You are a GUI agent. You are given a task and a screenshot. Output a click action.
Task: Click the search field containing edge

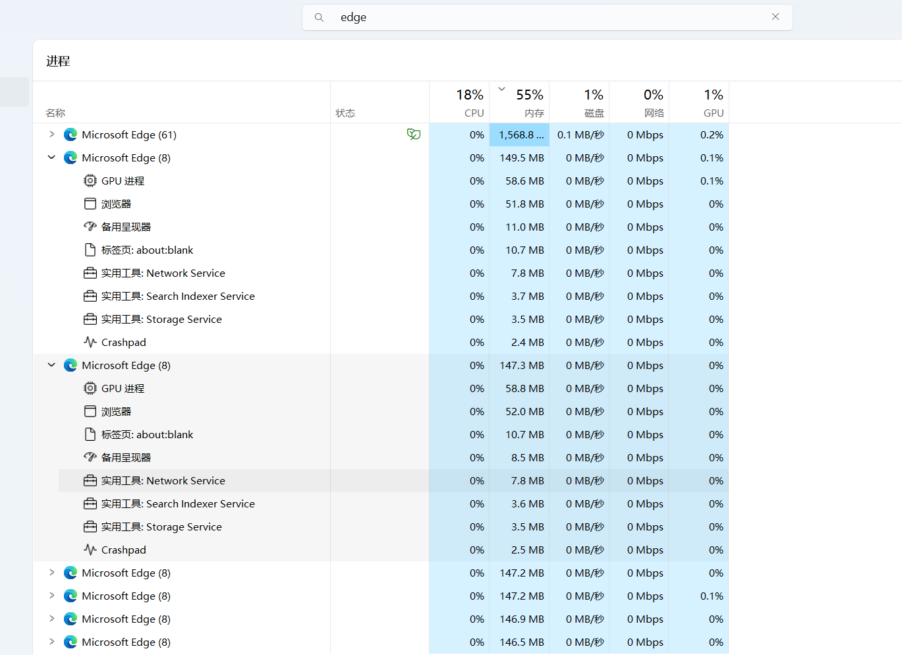[547, 17]
